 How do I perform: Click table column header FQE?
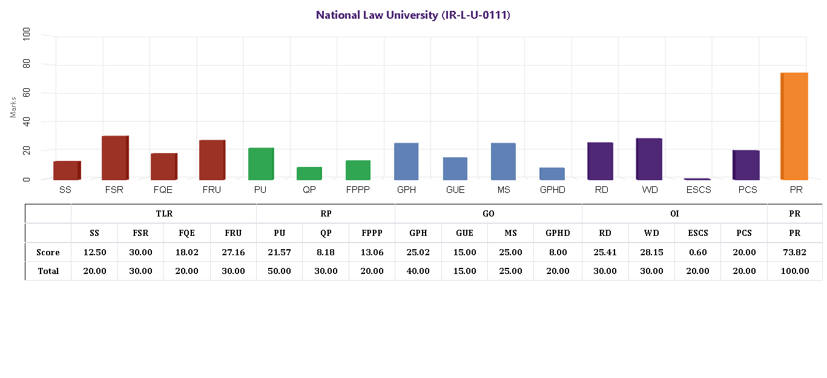click(x=187, y=233)
